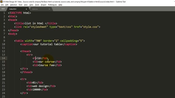The width and height of the screenshot is (175, 98).
Task: Open the Goto menu
Action: click(x=31, y=5)
